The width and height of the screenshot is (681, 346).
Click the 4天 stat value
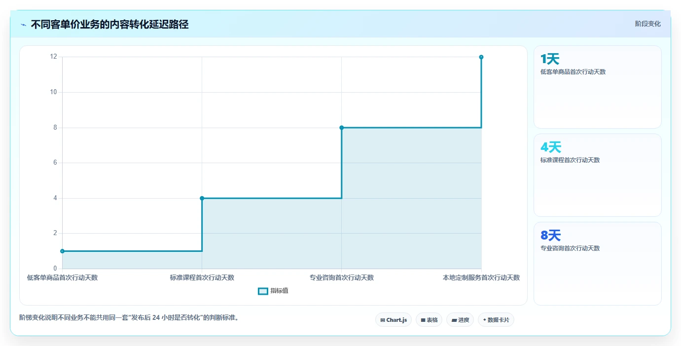[551, 147]
